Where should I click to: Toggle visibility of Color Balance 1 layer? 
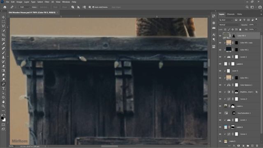click(220, 85)
